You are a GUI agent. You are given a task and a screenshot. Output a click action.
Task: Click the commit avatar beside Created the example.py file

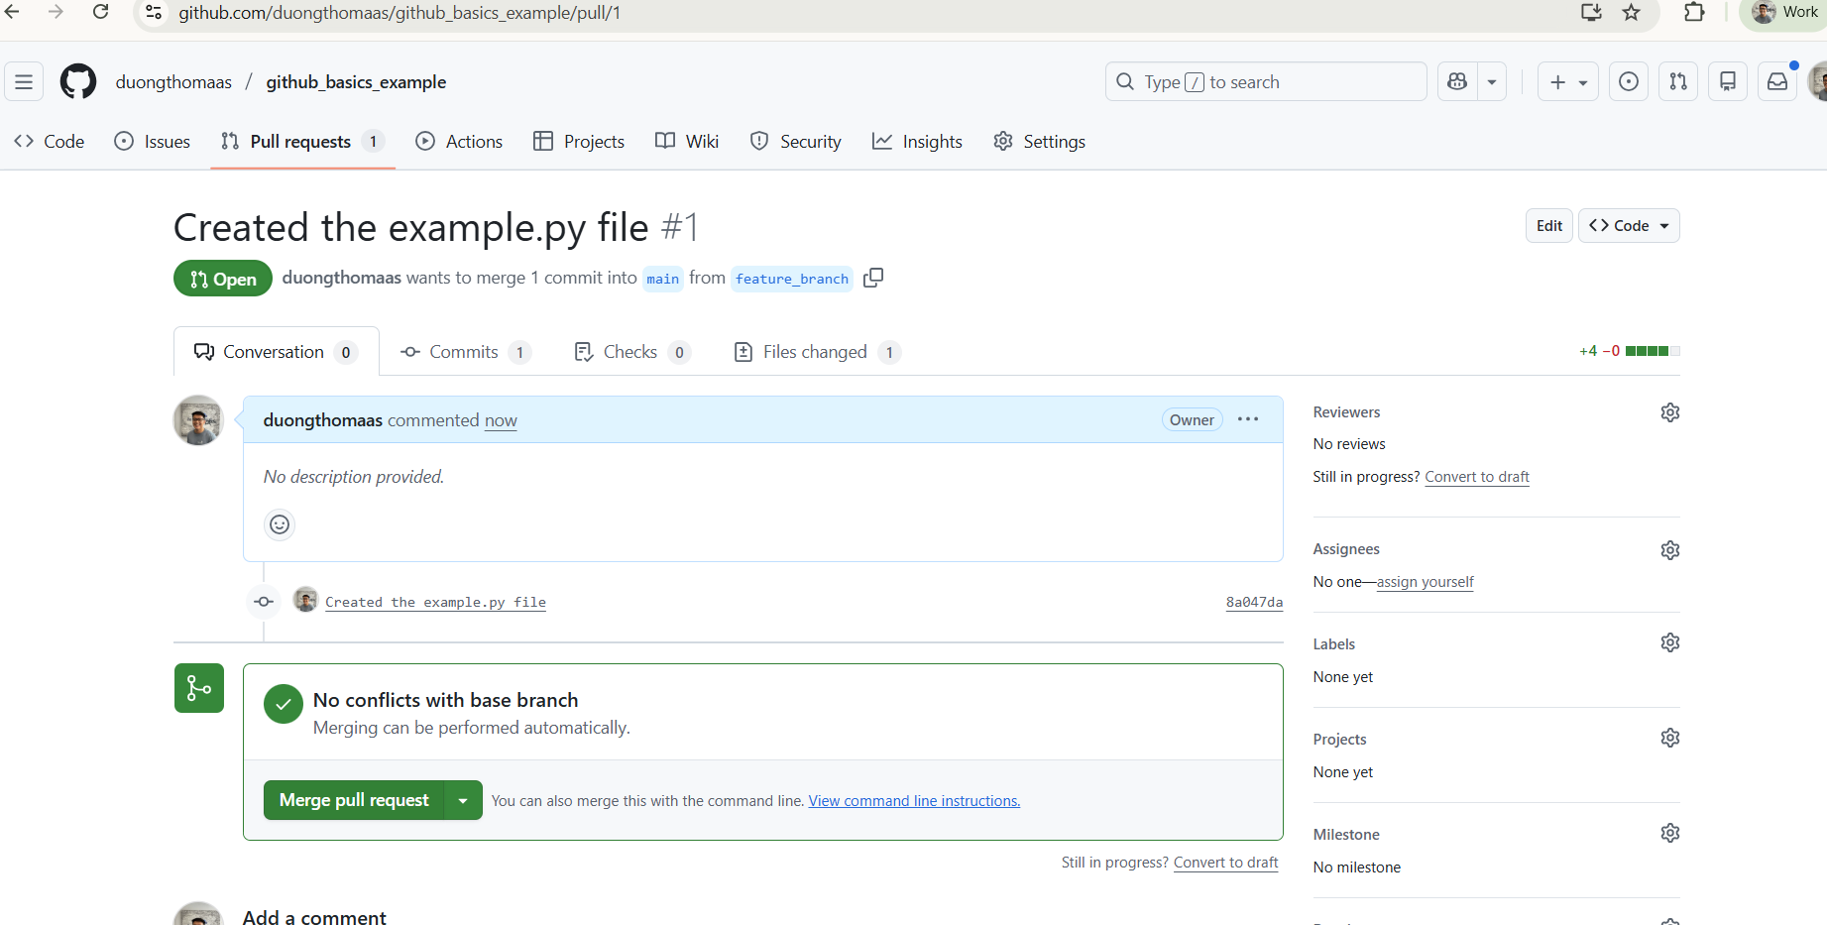click(x=306, y=600)
